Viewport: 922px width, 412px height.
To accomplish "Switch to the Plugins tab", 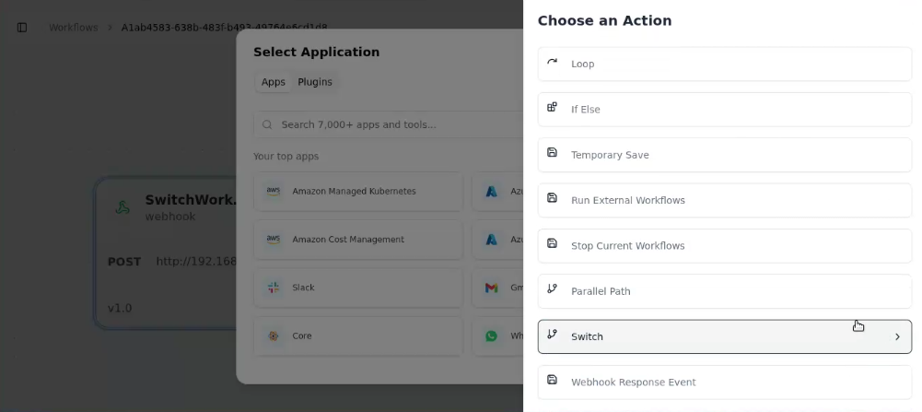I will [314, 82].
